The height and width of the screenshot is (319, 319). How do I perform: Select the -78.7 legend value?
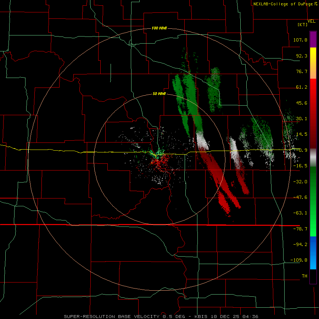300,229
